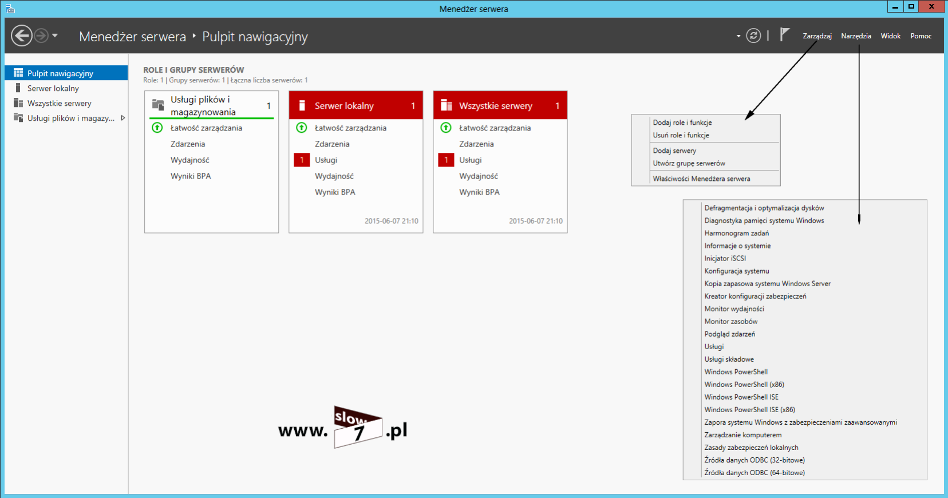948x498 pixels.
Task: Click the Usługi plików i magazynowania tile icon
Action: [x=158, y=105]
